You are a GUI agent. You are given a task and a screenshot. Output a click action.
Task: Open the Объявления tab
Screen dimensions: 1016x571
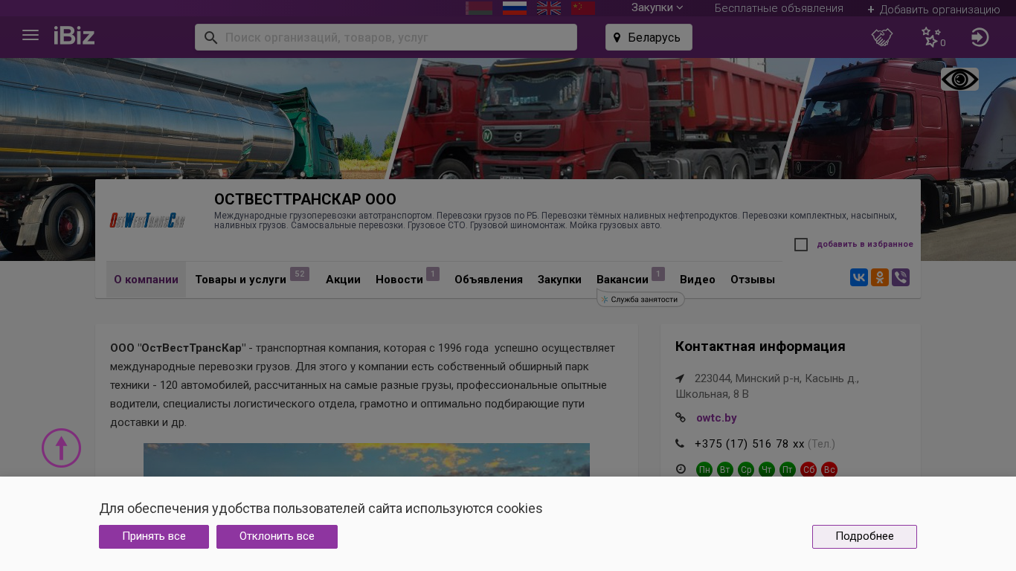[489, 280]
